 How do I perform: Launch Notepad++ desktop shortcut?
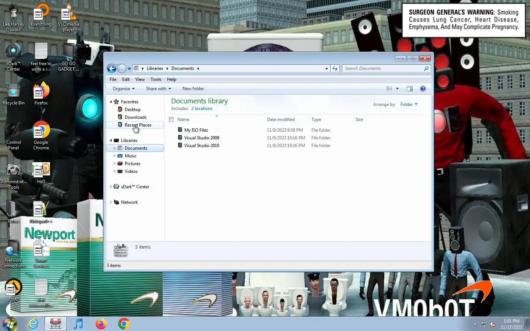pos(41,212)
